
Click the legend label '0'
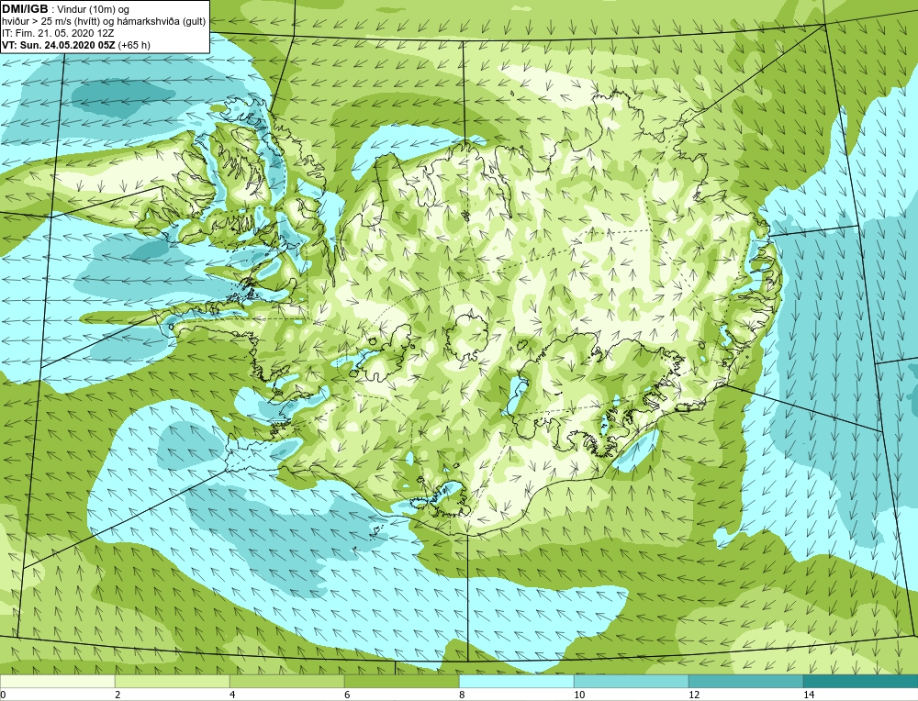(x=3, y=695)
